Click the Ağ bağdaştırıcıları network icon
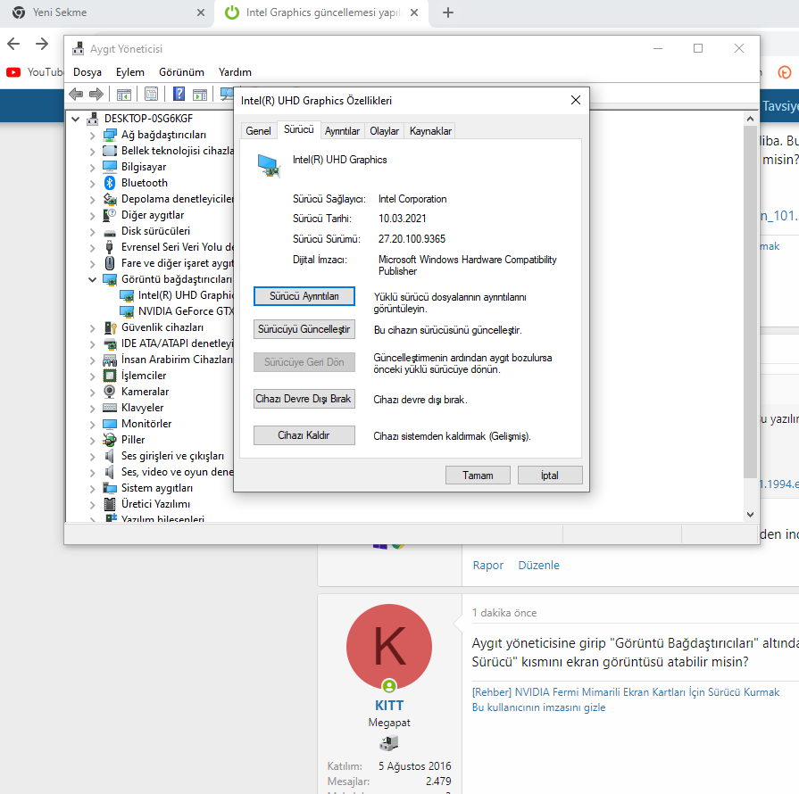Viewport: 799px width, 794px height. coord(110,135)
